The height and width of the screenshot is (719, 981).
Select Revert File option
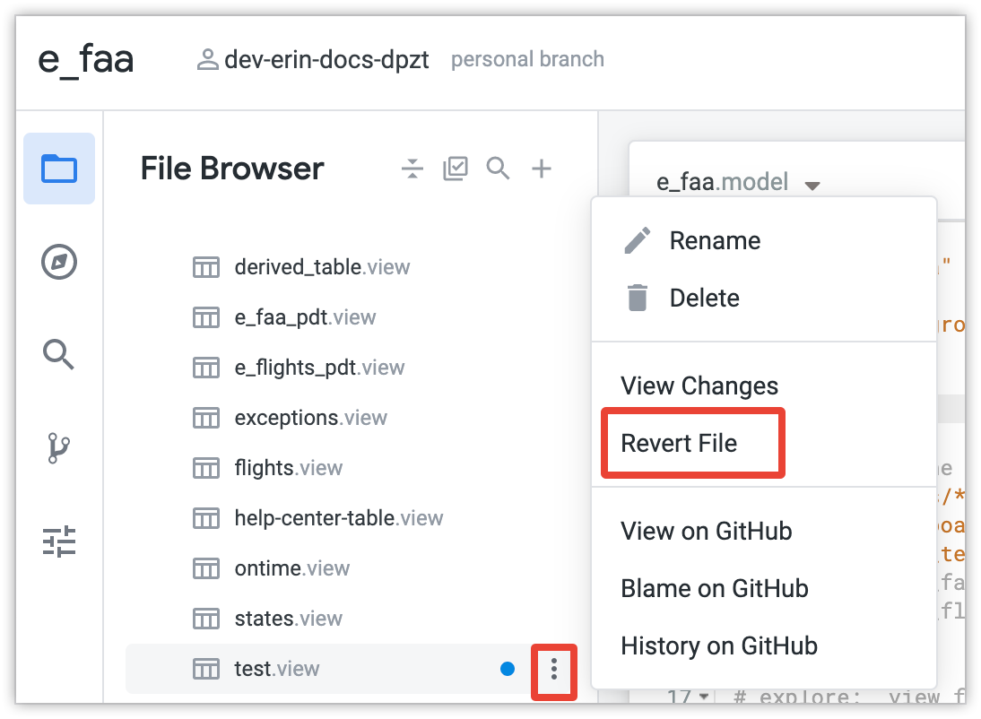[679, 443]
